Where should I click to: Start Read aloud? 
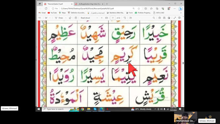[85, 18]
